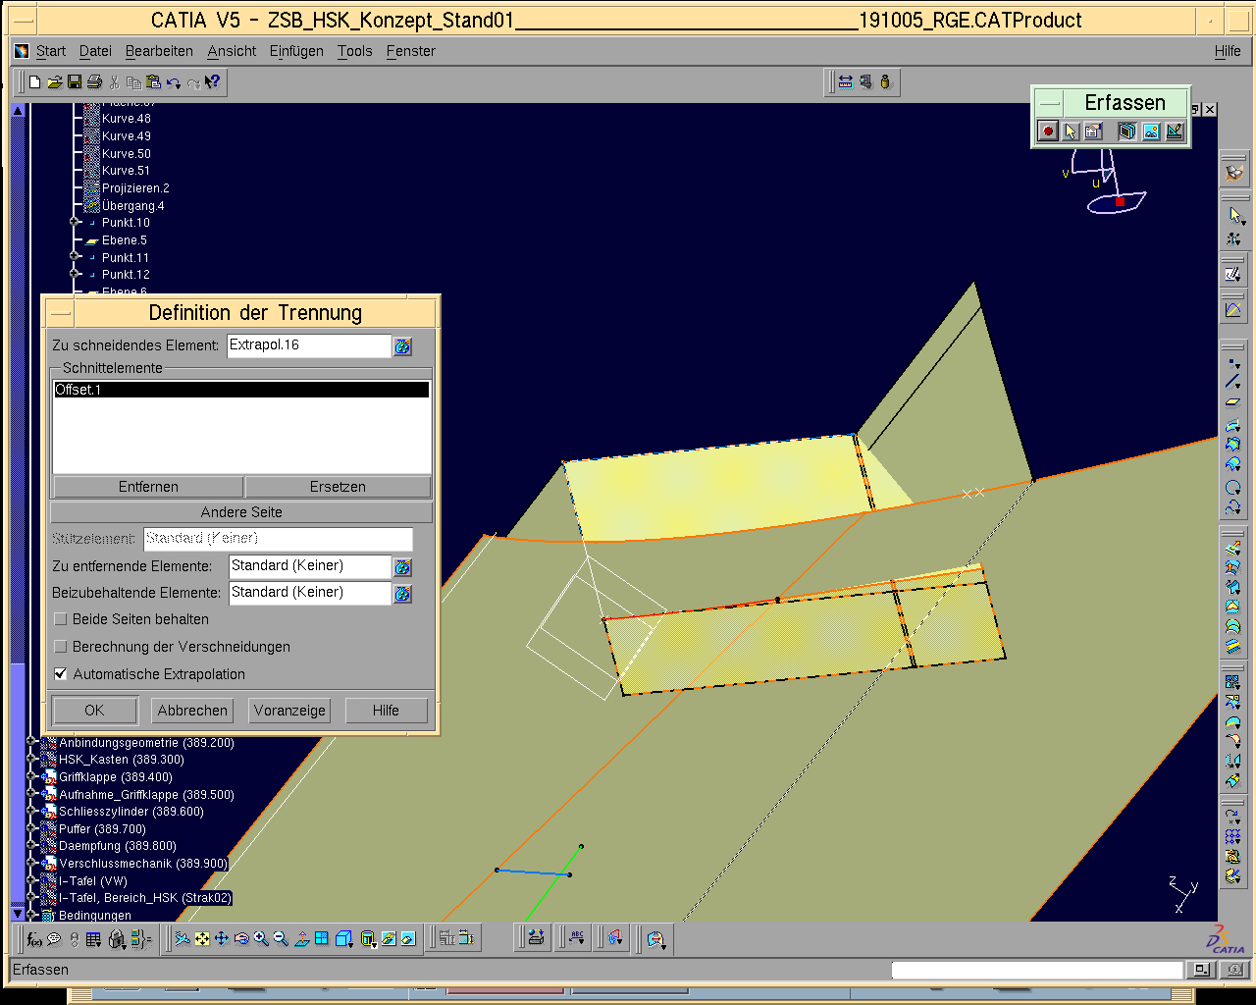
Task: Click OK in the Trennung dialog
Action: tap(94, 711)
